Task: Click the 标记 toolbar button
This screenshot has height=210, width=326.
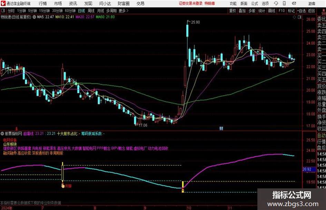Action: click(x=291, y=11)
